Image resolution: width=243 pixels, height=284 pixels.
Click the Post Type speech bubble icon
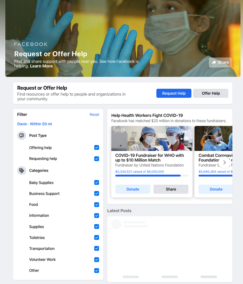[x=22, y=136]
